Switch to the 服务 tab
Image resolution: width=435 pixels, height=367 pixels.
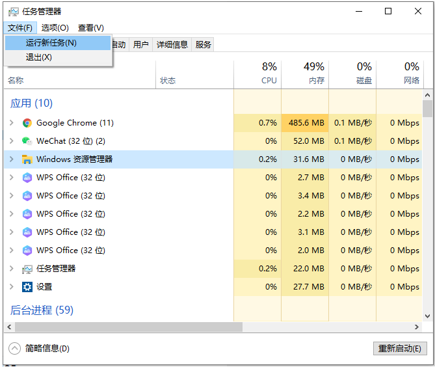point(204,45)
